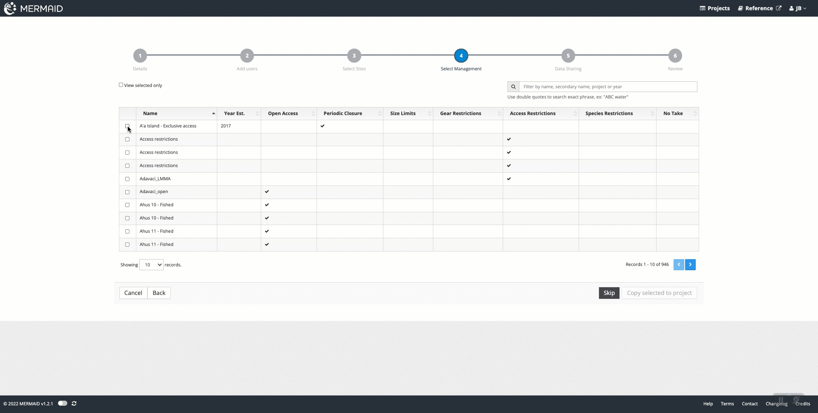Click the management filter search field
The height and width of the screenshot is (413, 818).
(x=608, y=87)
